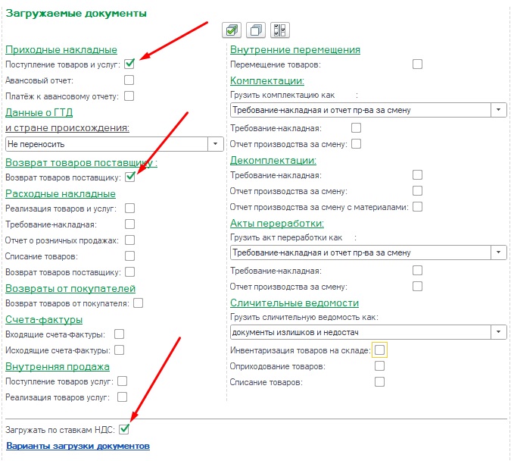Click the 'Приходные накладные' section heading link

coord(61,50)
